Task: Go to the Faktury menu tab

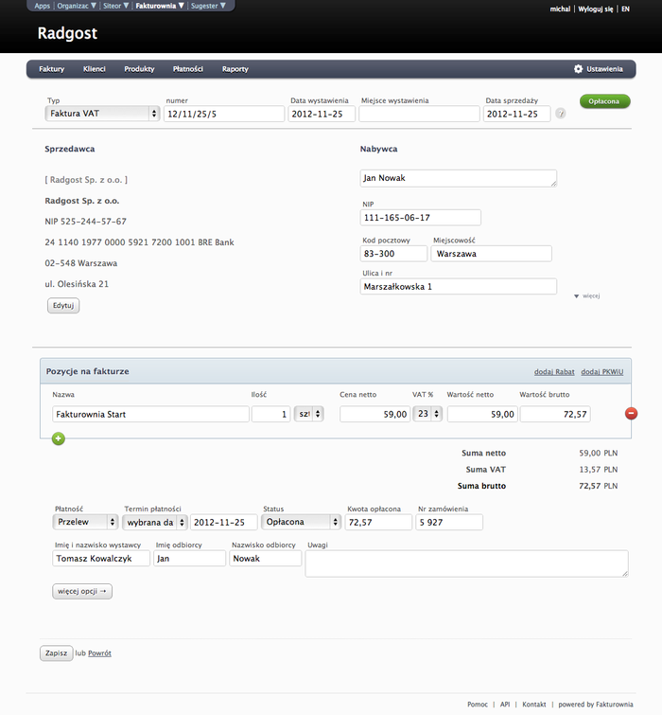Action: click(x=52, y=69)
